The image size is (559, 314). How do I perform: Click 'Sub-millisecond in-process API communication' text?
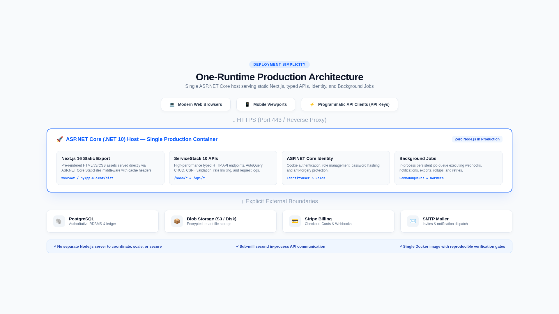click(281, 247)
